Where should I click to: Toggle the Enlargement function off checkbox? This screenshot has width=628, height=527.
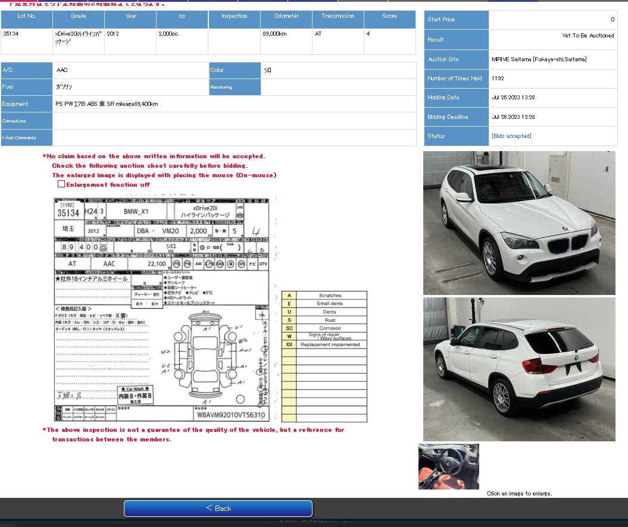[x=61, y=184]
